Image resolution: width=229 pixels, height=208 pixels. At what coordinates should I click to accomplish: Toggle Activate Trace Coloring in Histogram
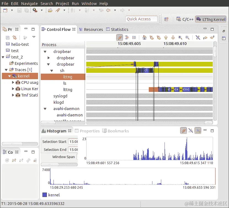(198, 130)
